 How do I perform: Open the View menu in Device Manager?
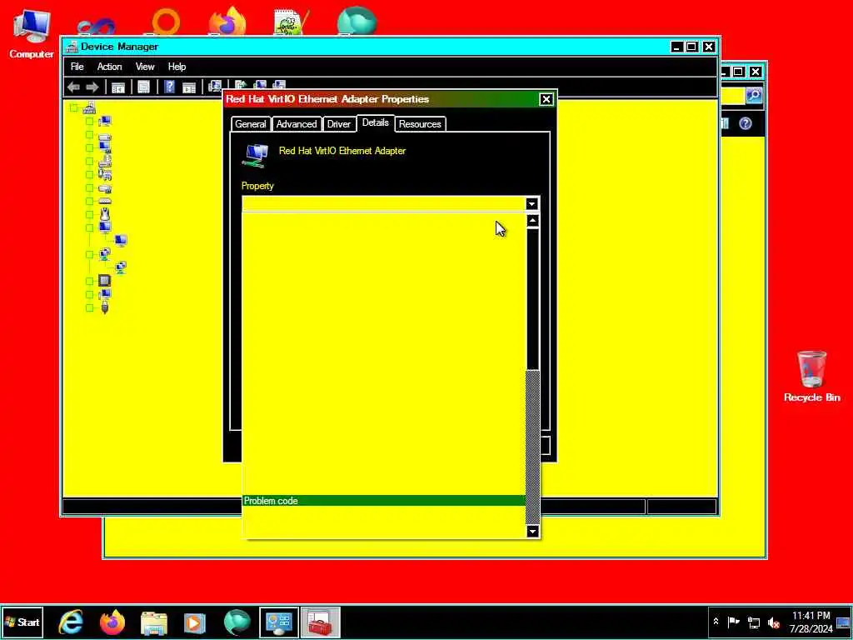click(145, 67)
